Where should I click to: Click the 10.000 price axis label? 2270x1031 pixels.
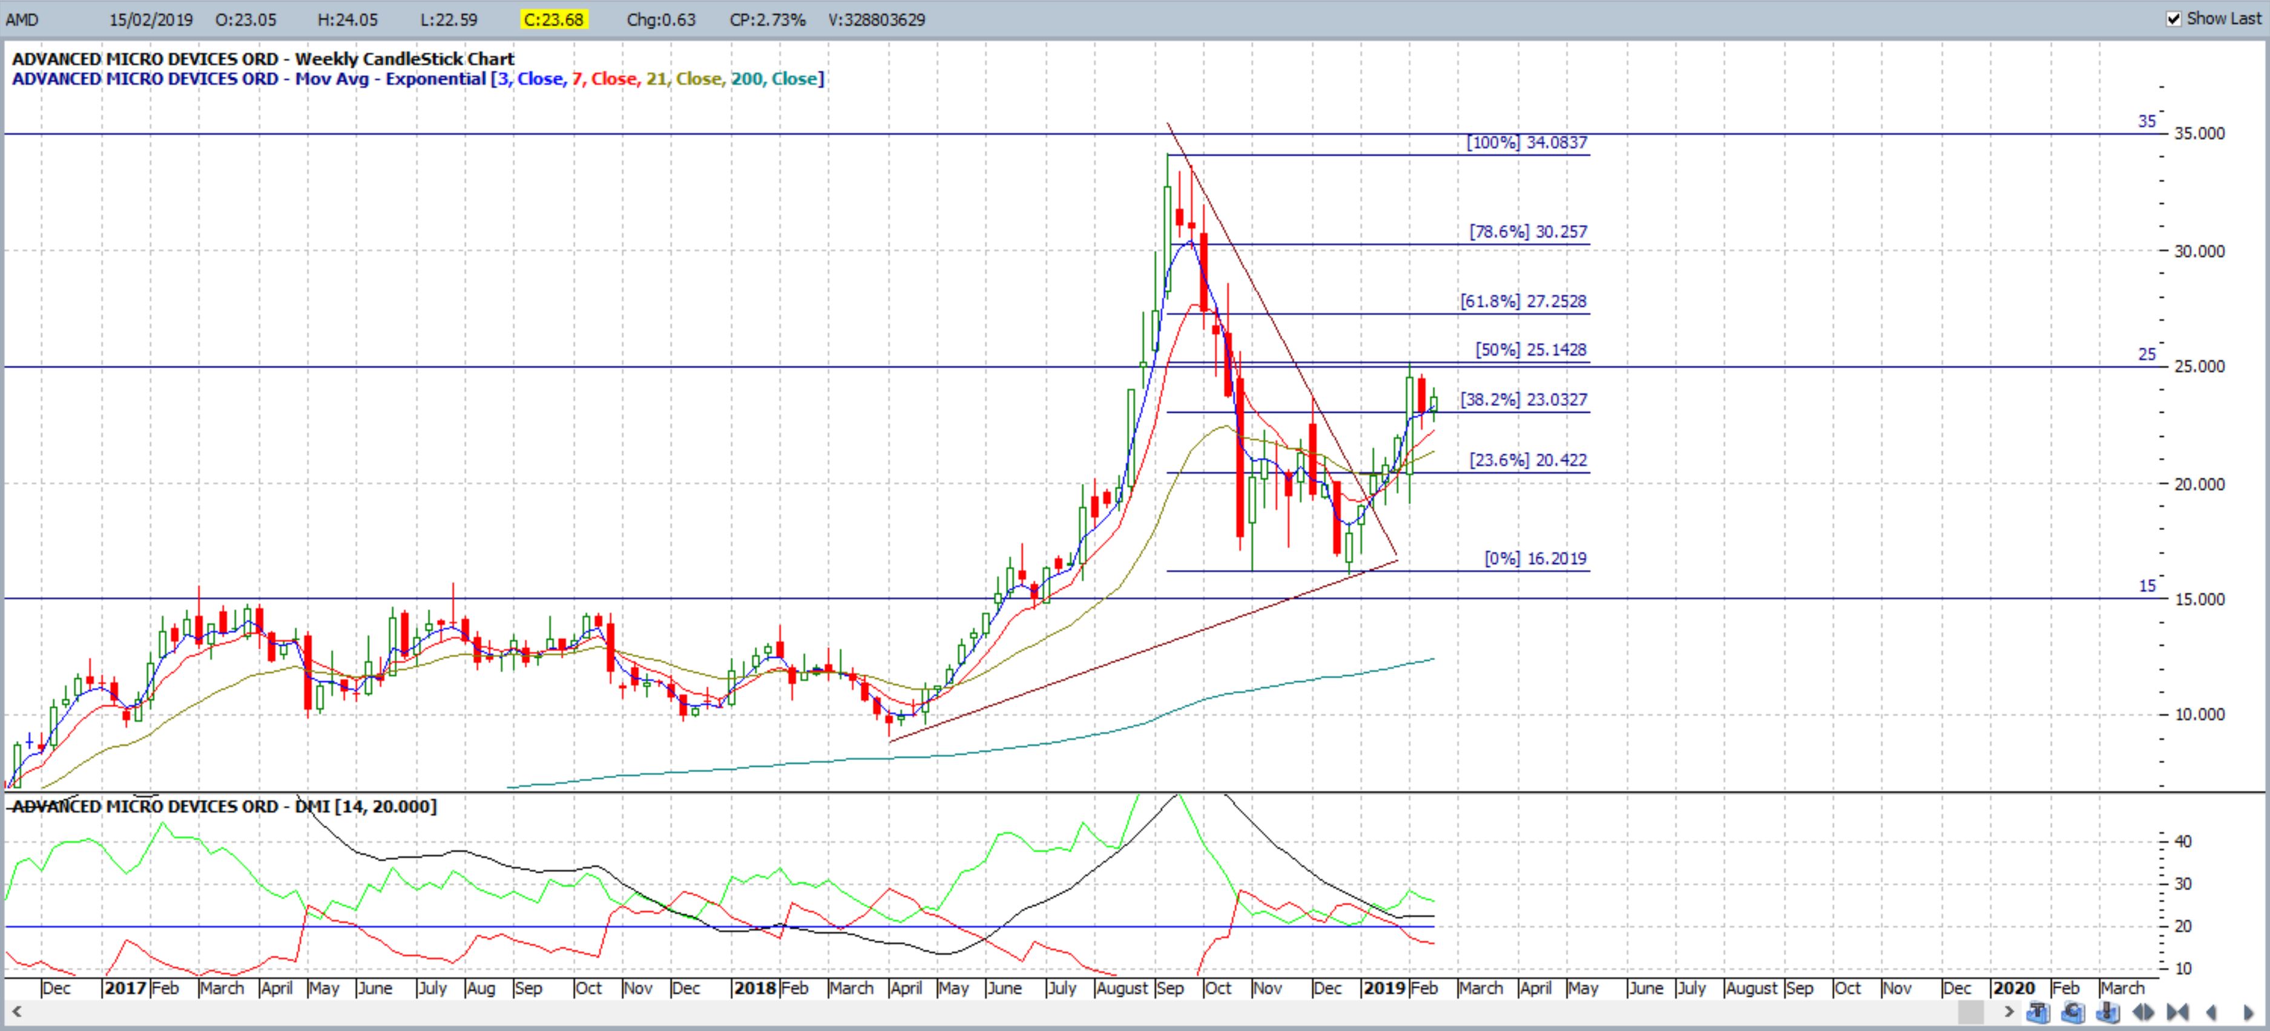coord(2200,715)
